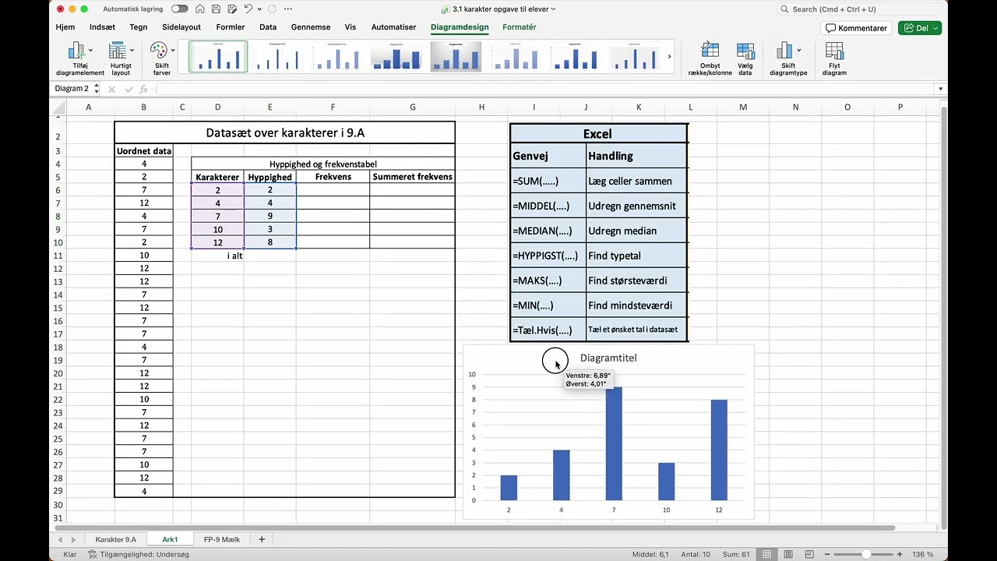Click the zoom slider handle

[866, 554]
